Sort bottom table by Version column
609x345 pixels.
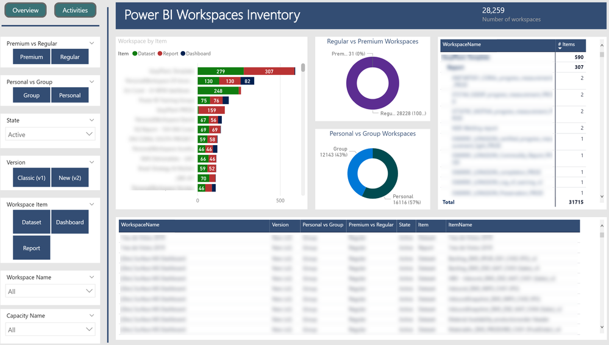[285, 226]
